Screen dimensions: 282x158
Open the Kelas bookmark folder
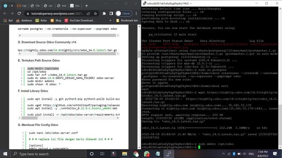(x=41, y=21)
